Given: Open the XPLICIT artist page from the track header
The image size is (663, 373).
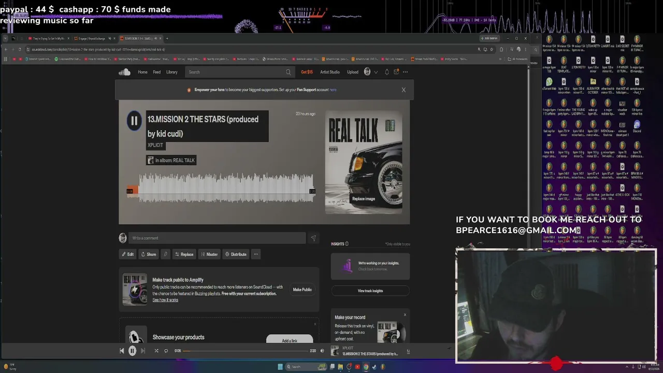Looking at the screenshot, I should click(x=155, y=145).
